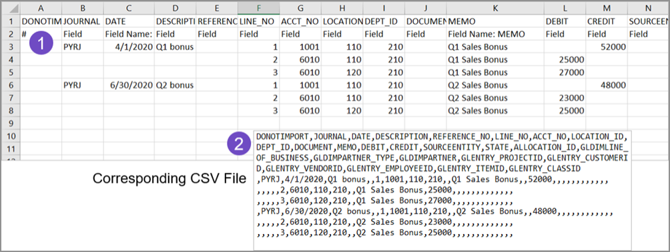Image resolution: width=670 pixels, height=252 pixels.
Task: Select account number 6010 in row 4
Action: click(301, 59)
